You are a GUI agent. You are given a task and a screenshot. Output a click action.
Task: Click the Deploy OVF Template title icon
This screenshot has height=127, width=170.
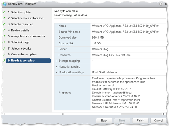pos(5,4)
